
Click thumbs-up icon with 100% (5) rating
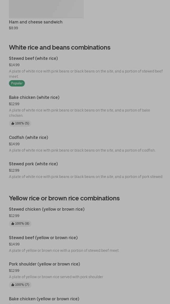(x=13, y=123)
